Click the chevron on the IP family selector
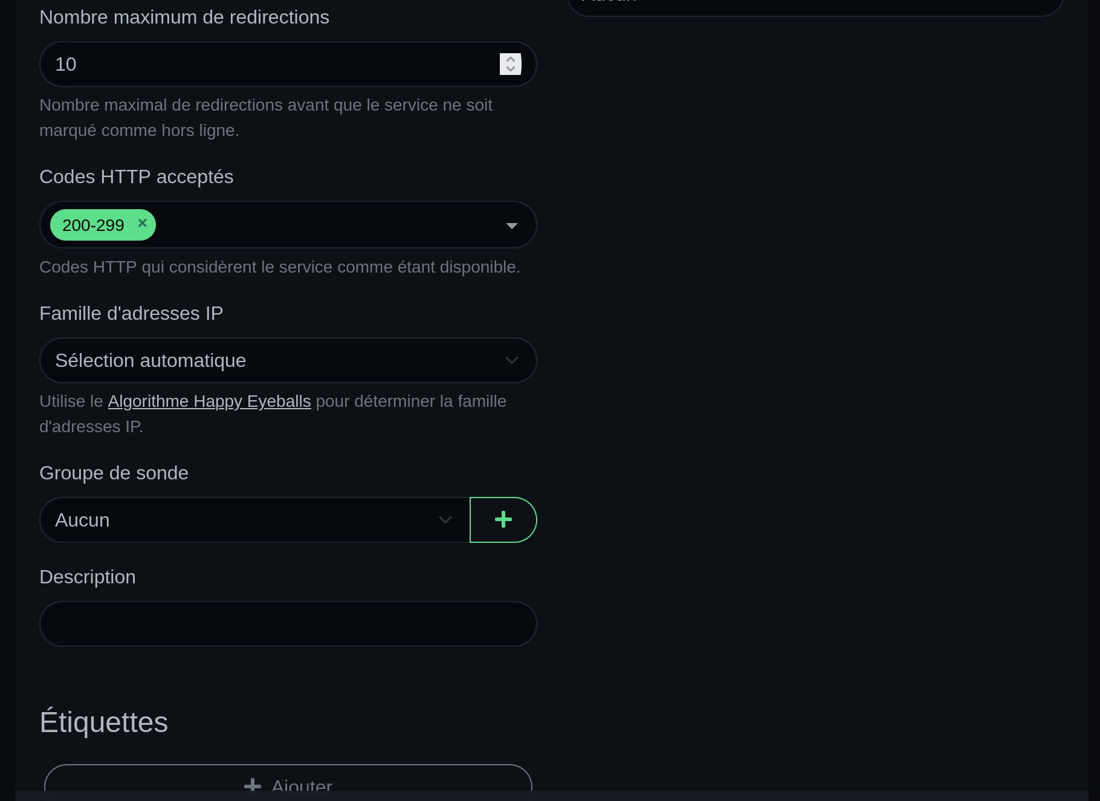This screenshot has width=1100, height=801. tap(512, 360)
